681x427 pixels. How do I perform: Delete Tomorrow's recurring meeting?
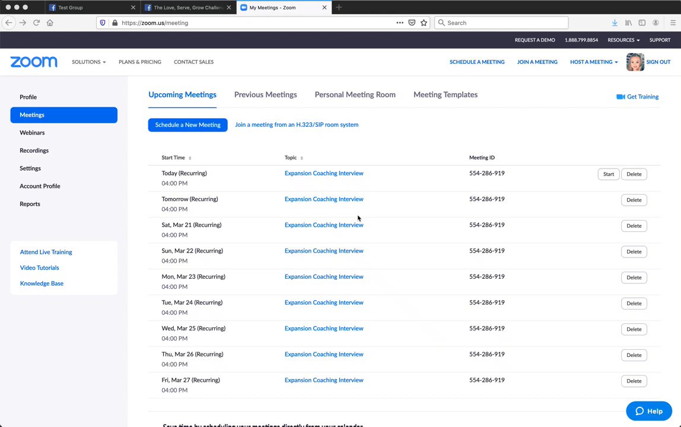(634, 200)
